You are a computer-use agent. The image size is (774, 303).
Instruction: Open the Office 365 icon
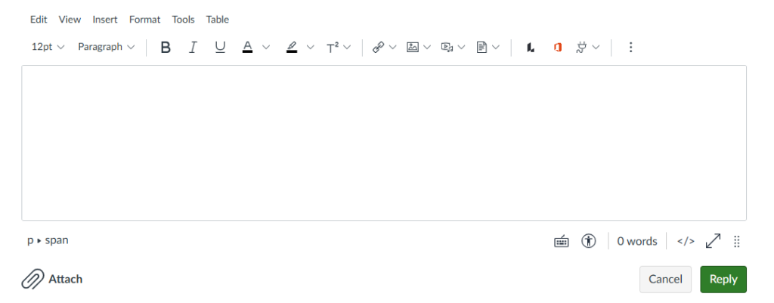click(558, 48)
